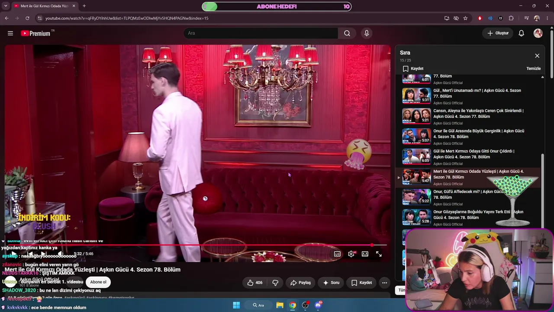Click the 'Sıra' queue heading
This screenshot has width=554, height=312.
click(x=405, y=53)
